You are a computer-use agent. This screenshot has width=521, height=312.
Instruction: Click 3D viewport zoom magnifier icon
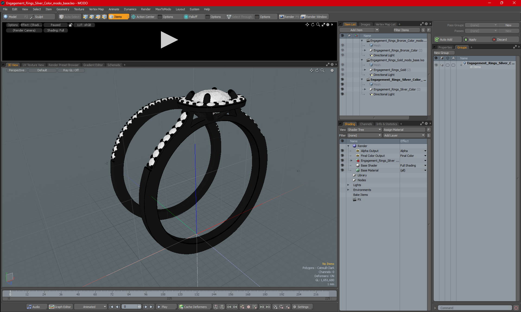pyautogui.click(x=323, y=70)
